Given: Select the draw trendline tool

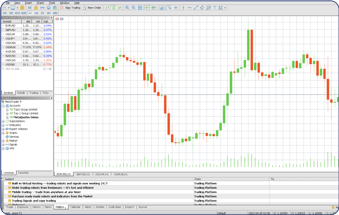Looking at the screenshot, I should [196, 7].
